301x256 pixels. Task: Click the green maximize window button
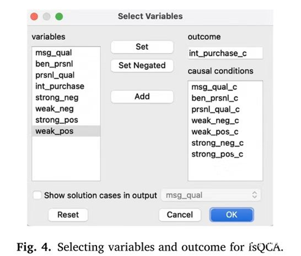click(x=59, y=17)
